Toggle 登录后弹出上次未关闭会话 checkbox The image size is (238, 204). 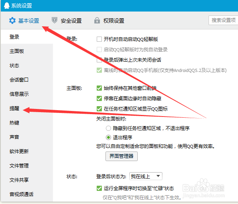[99, 60]
